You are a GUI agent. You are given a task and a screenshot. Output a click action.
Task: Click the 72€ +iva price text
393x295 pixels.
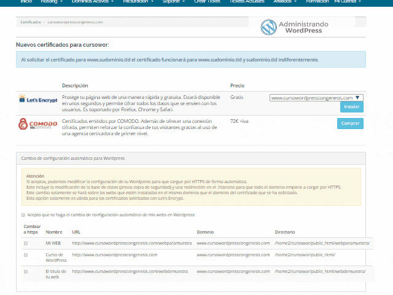(x=239, y=122)
